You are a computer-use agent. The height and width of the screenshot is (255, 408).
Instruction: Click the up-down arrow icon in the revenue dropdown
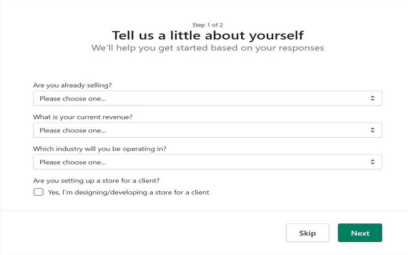tap(372, 130)
